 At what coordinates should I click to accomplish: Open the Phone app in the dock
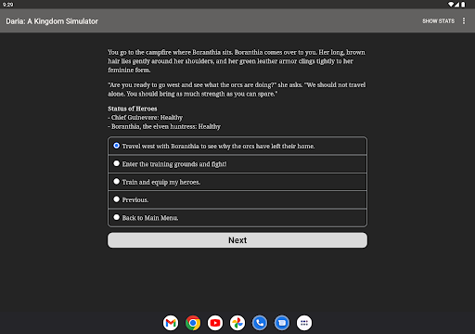[x=260, y=323]
